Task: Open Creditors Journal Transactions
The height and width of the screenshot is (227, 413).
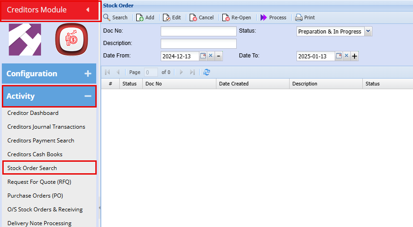Action: point(47,127)
